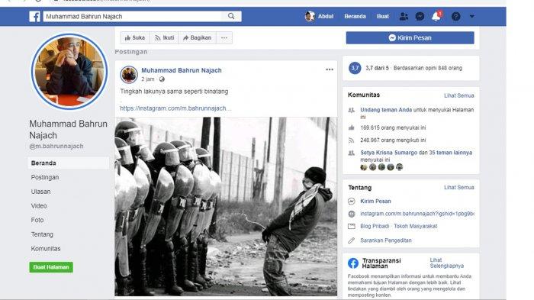
Task: Click the search field with Muhammad Bahrun Najach
Action: coord(133,16)
